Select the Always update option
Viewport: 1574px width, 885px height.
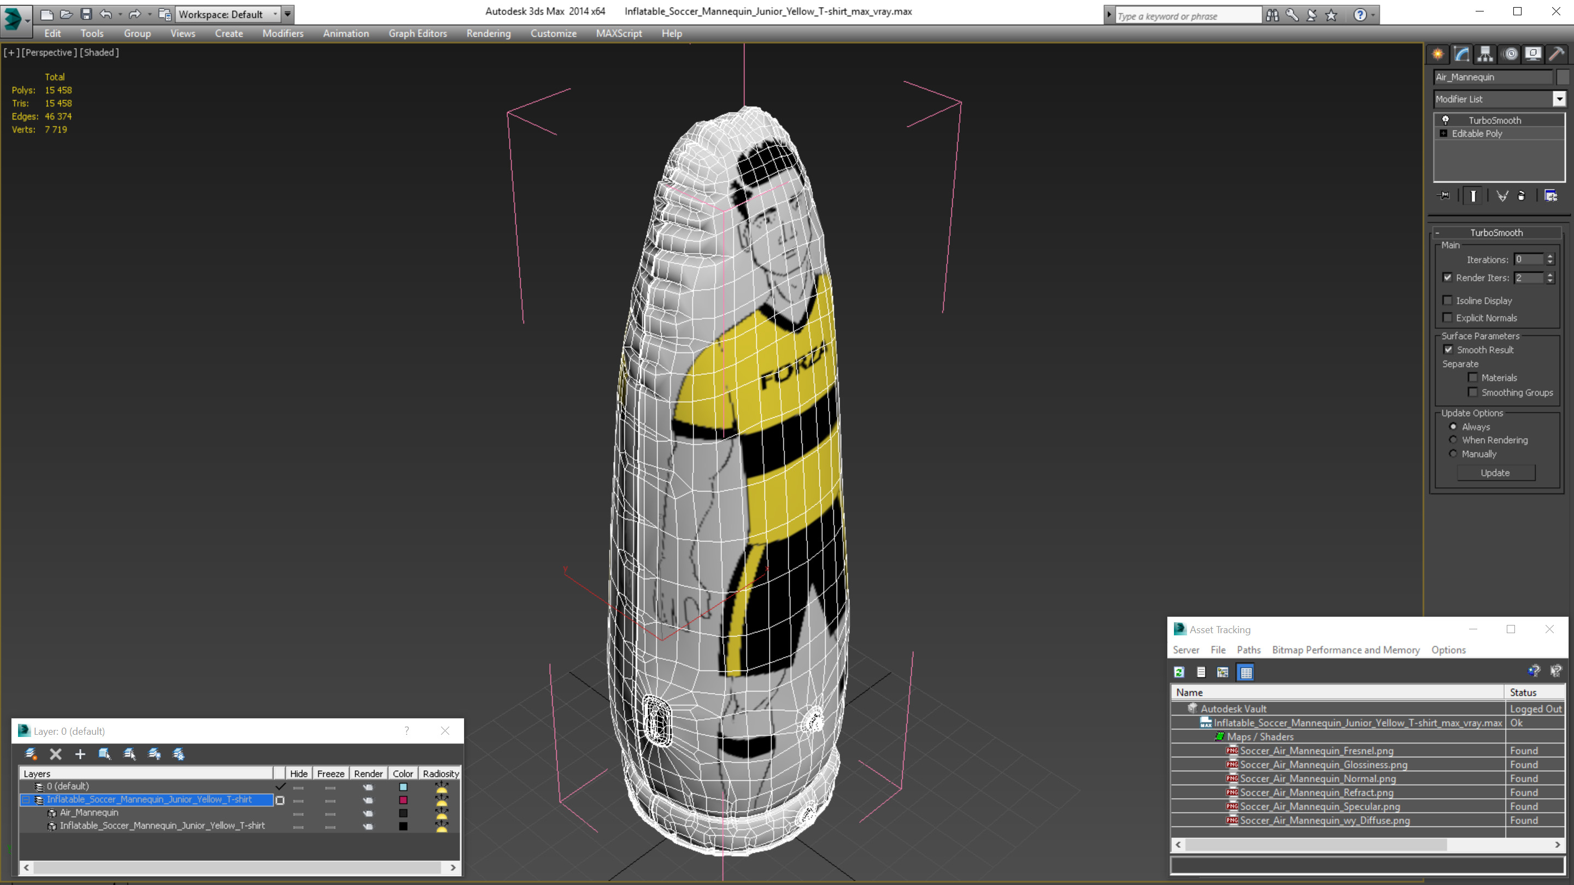point(1453,426)
